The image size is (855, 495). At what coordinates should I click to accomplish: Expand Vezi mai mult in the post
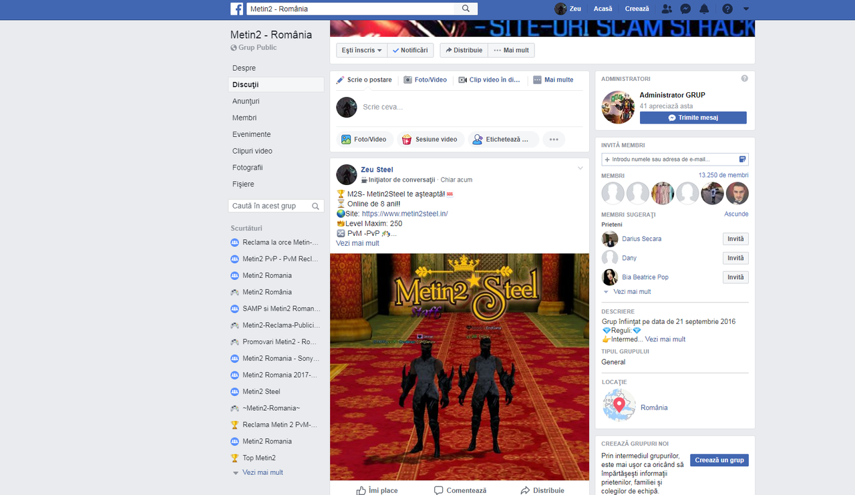click(x=357, y=243)
